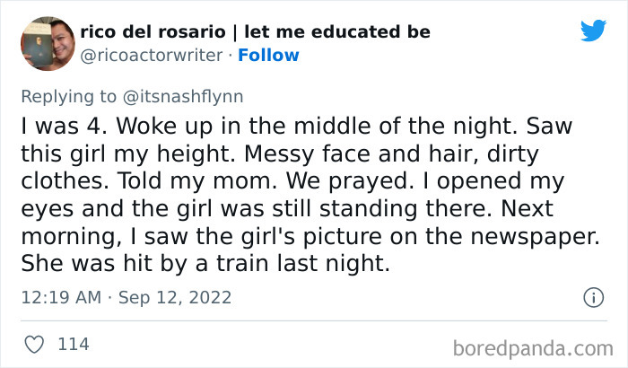Open the 'Sep 12, 2022' date link
Viewport: 628px width, 368px height.
176,297
